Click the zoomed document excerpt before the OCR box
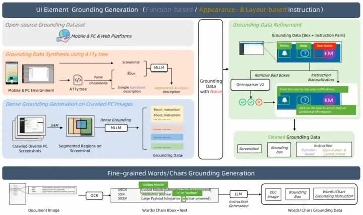This screenshot has height=215, width=363. pos(52,190)
